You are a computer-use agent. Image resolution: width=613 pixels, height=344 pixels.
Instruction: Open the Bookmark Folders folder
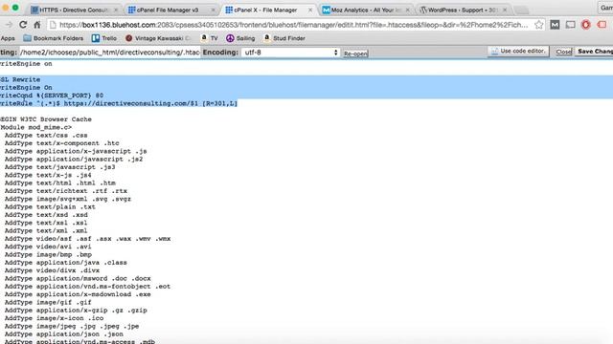click(54, 38)
